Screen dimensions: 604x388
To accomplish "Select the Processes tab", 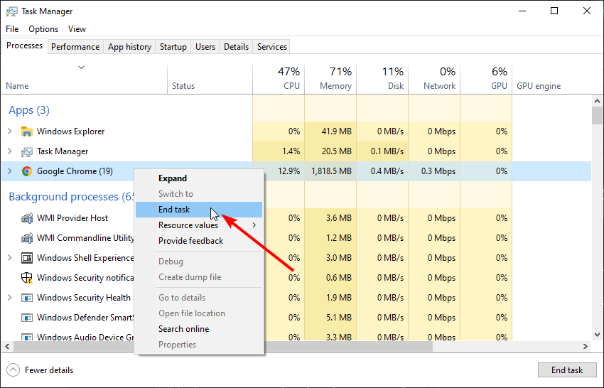I will (x=25, y=45).
